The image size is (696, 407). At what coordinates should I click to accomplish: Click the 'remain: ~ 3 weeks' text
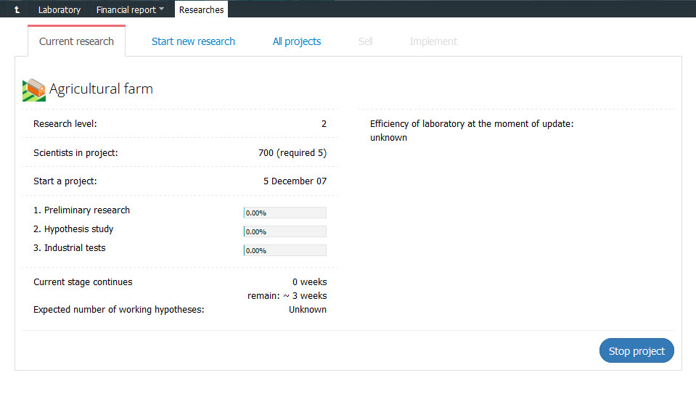[x=287, y=296]
